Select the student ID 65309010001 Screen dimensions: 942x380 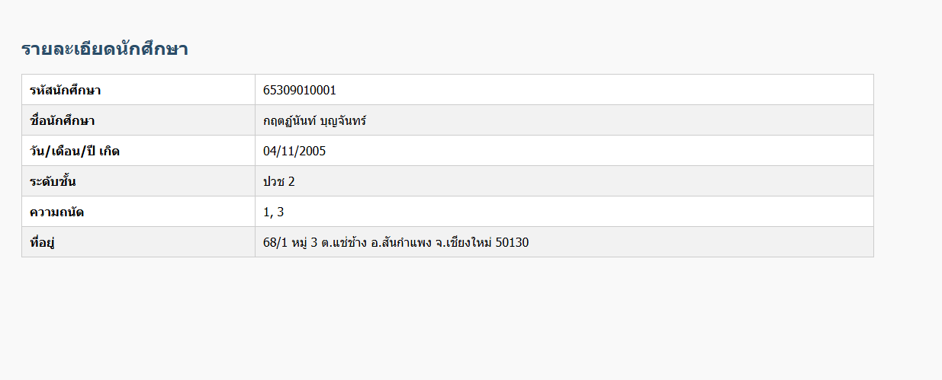pyautogui.click(x=300, y=90)
